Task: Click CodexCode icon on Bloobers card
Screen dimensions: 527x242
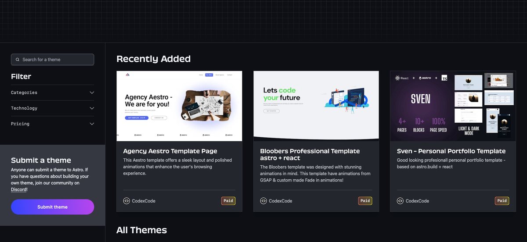Action: (x=263, y=201)
